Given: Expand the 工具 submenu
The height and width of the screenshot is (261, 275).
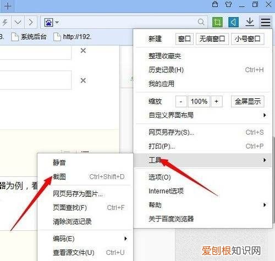Looking at the screenshot, I should (x=203, y=160).
